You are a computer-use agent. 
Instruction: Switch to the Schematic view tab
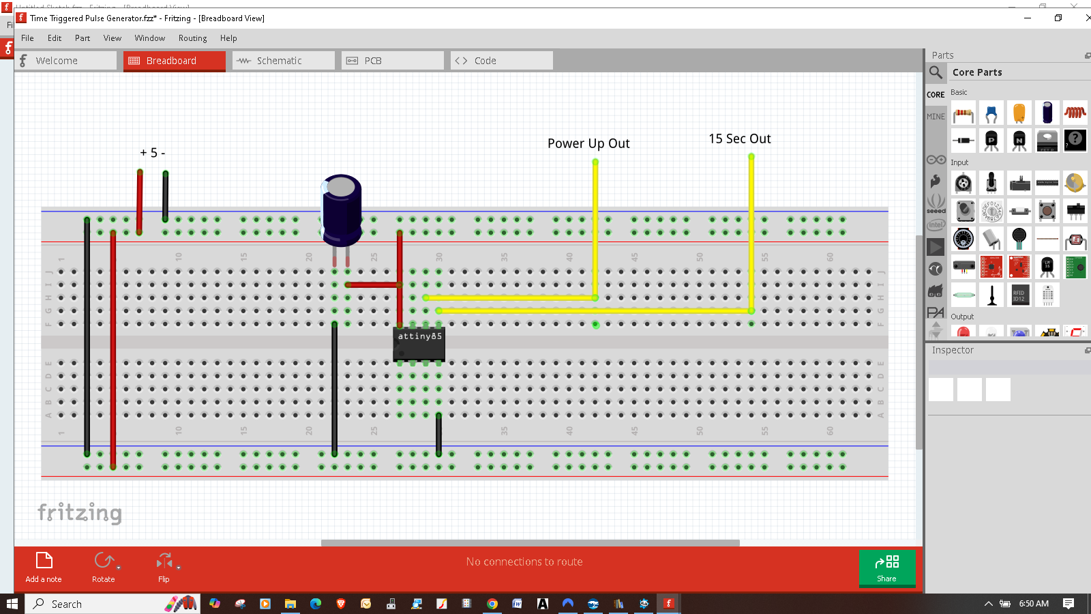284,61
